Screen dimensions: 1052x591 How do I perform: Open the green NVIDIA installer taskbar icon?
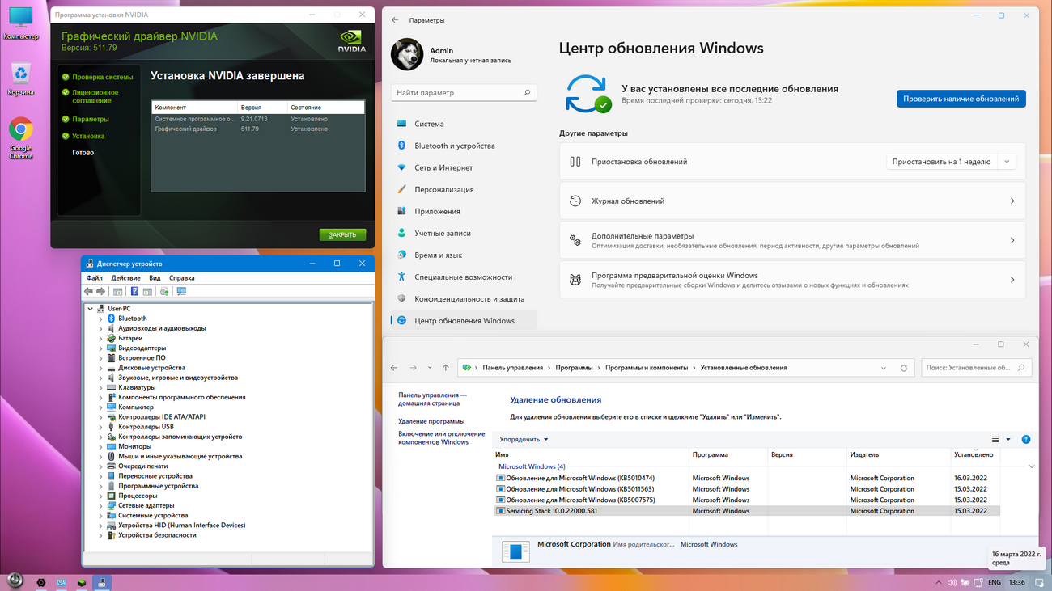point(82,582)
